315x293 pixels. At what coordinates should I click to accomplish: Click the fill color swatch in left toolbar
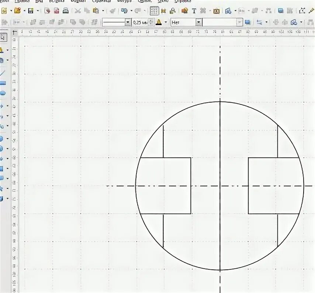(x=1, y=60)
